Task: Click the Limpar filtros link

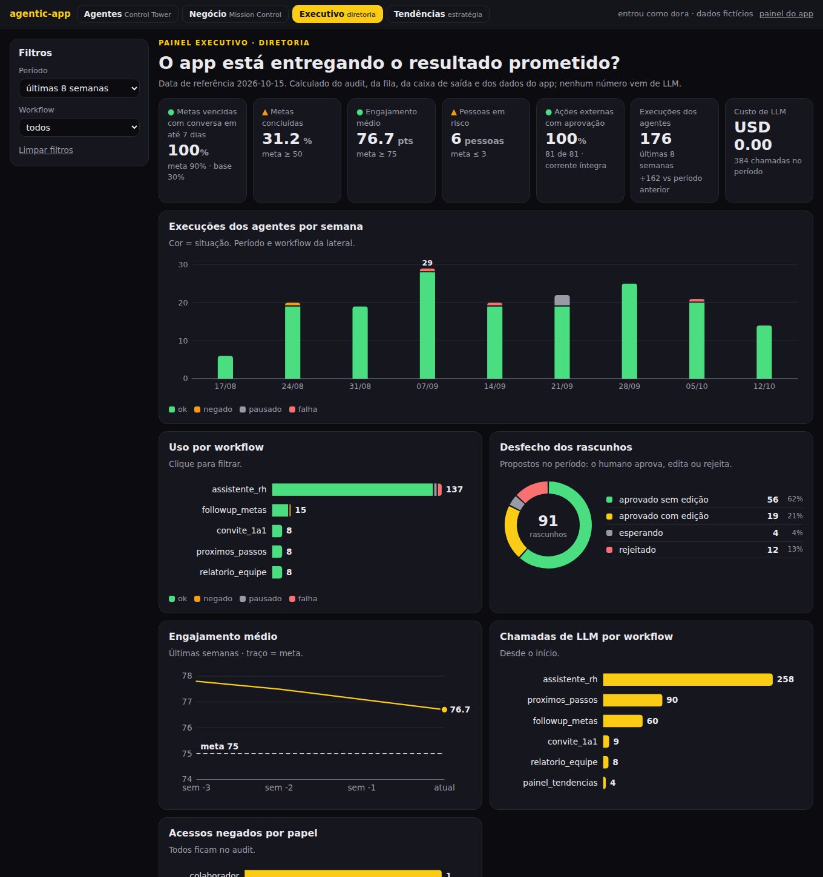Action: (46, 150)
